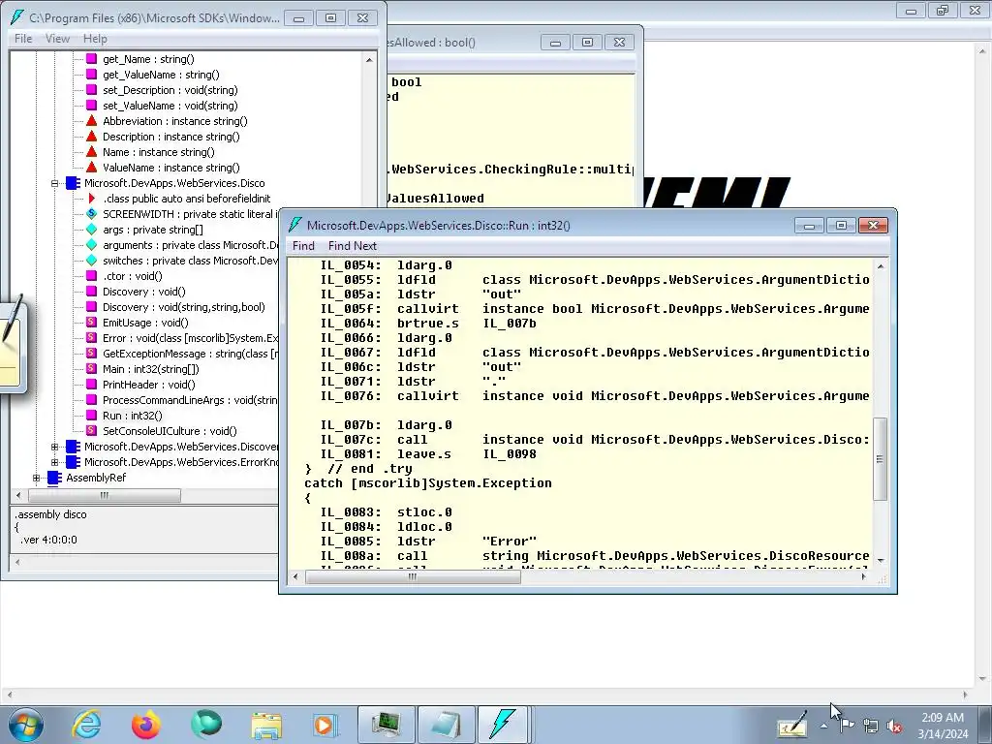Click the pink method icon beside Run : int32()
Viewport: 992px width, 744px height.
pos(92,416)
